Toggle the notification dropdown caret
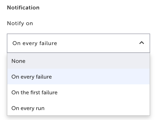 point(141,43)
